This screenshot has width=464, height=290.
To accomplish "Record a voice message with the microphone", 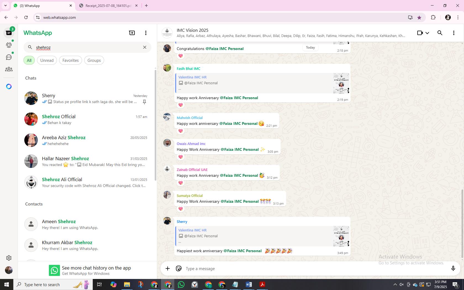I will 453,268.
